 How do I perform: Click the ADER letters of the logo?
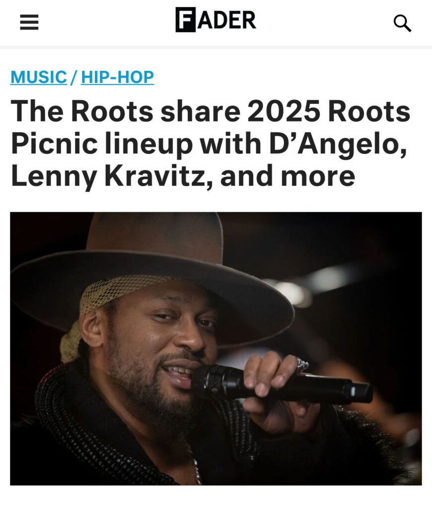226,20
